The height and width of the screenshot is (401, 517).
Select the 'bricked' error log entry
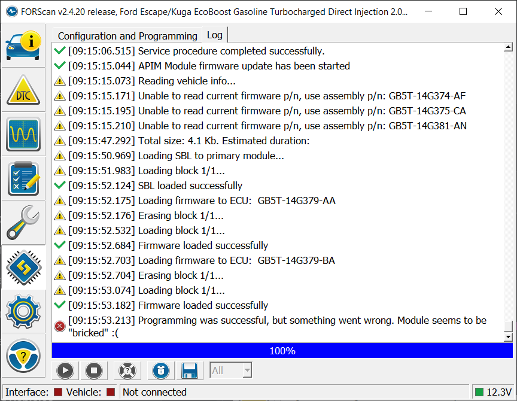click(278, 326)
